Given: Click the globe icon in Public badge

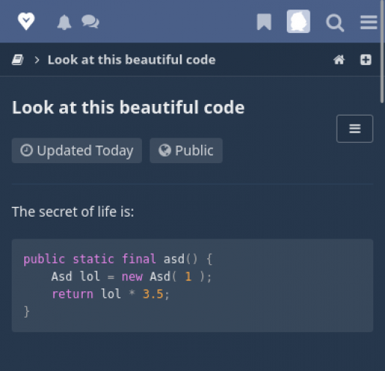Looking at the screenshot, I should coord(165,150).
